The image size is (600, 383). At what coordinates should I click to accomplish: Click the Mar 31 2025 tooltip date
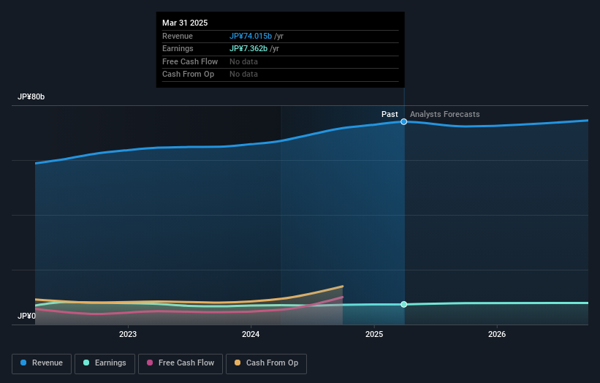pos(185,23)
